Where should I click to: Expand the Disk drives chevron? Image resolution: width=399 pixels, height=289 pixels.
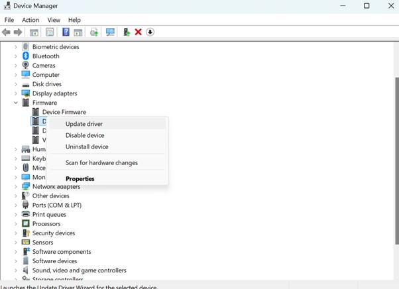click(x=15, y=84)
